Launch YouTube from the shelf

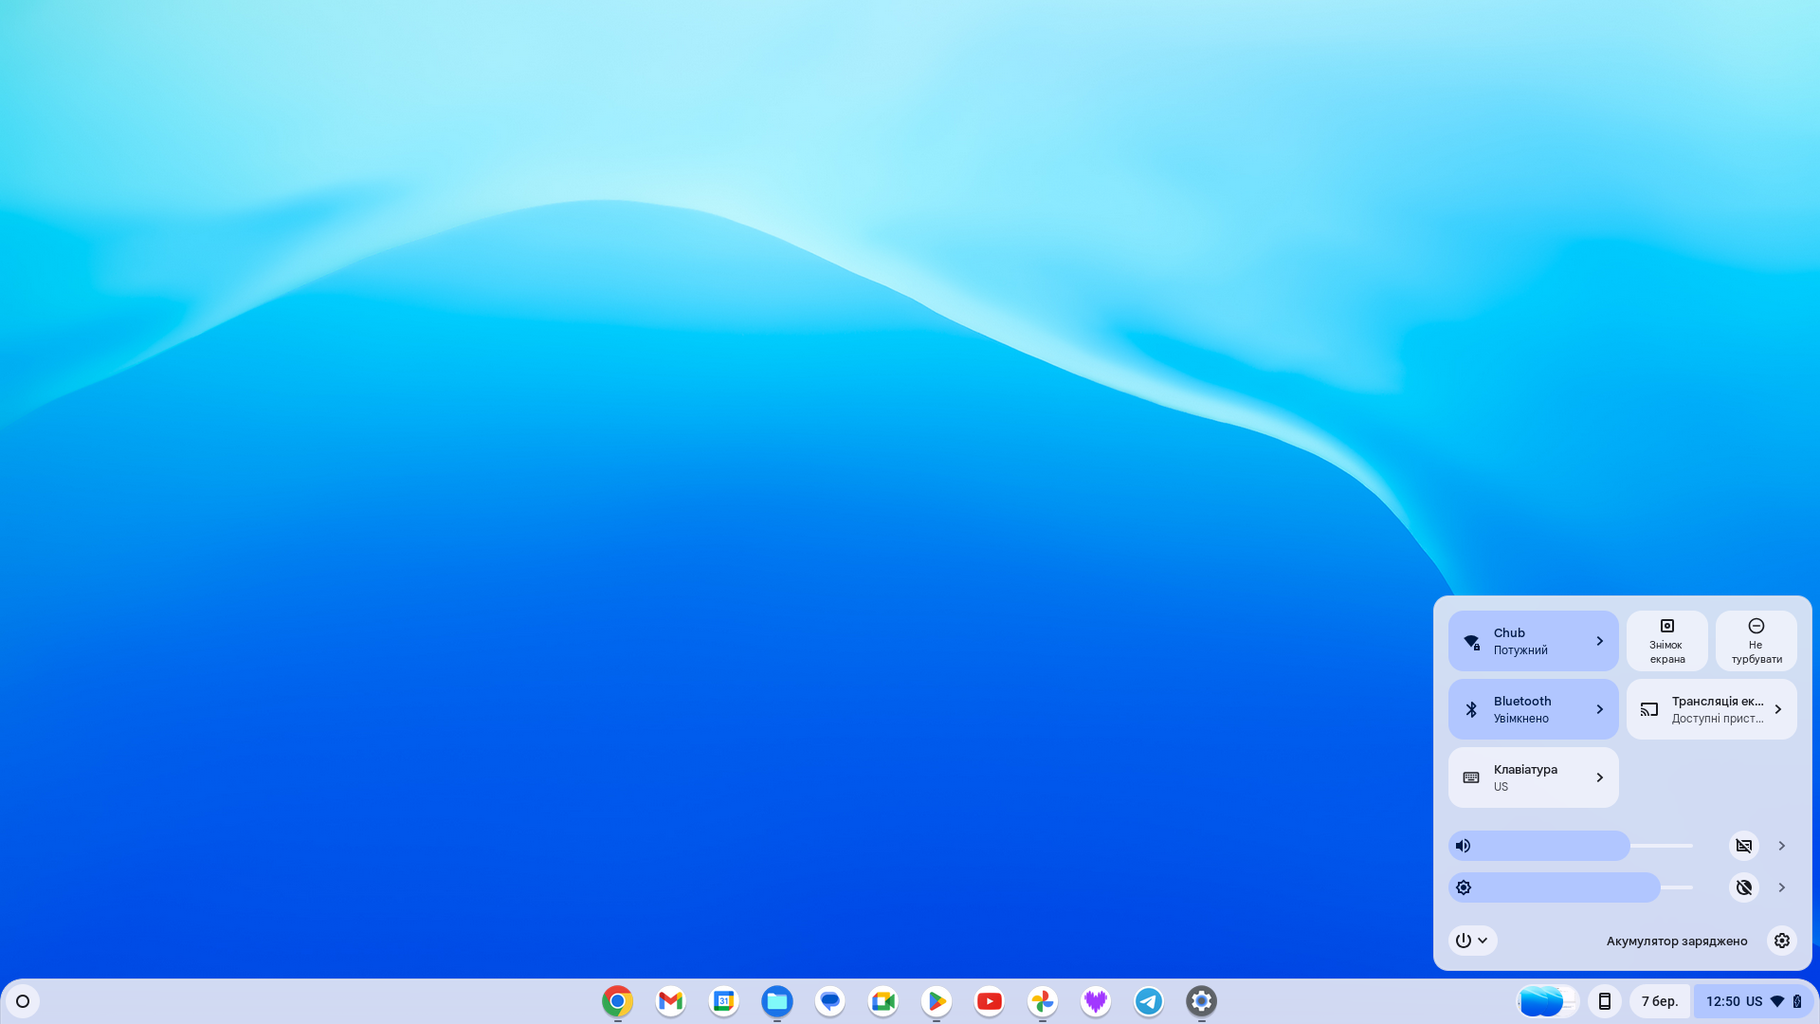click(x=989, y=1001)
